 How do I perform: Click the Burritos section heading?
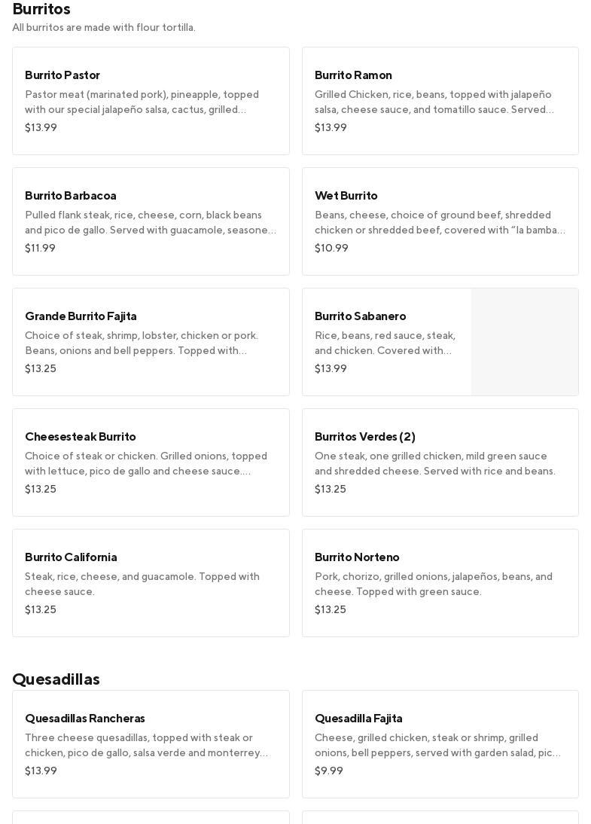coord(41,9)
